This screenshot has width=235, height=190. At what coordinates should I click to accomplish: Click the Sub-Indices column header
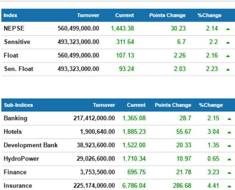click(x=18, y=105)
